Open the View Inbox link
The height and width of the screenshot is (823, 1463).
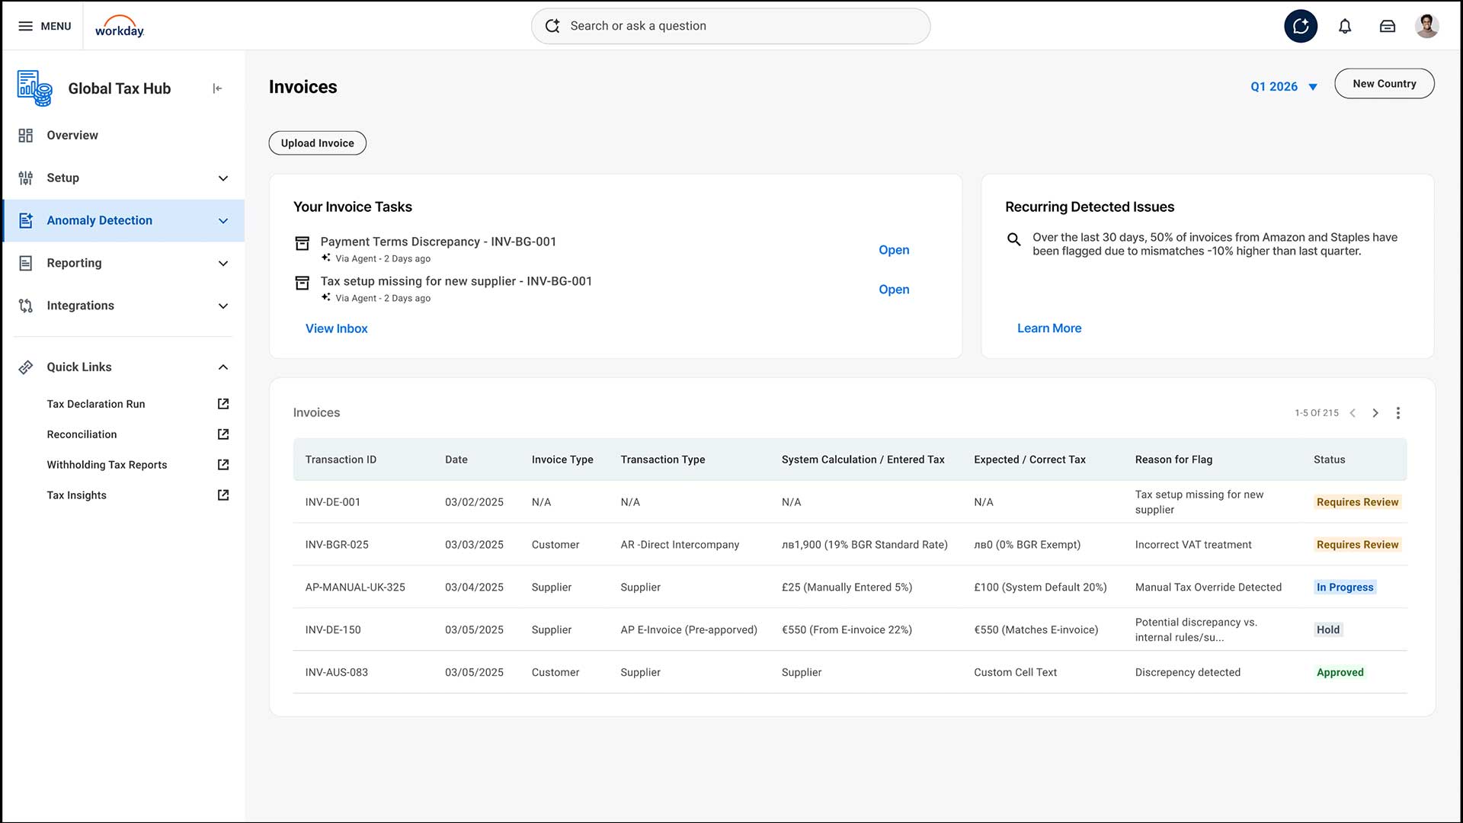336,328
